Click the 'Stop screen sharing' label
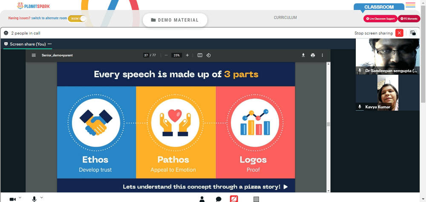This screenshot has height=202, width=426. [373, 33]
